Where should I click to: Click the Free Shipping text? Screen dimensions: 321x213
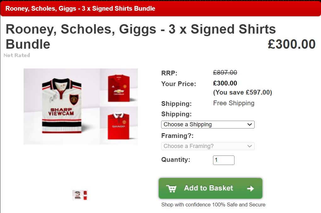(x=234, y=103)
